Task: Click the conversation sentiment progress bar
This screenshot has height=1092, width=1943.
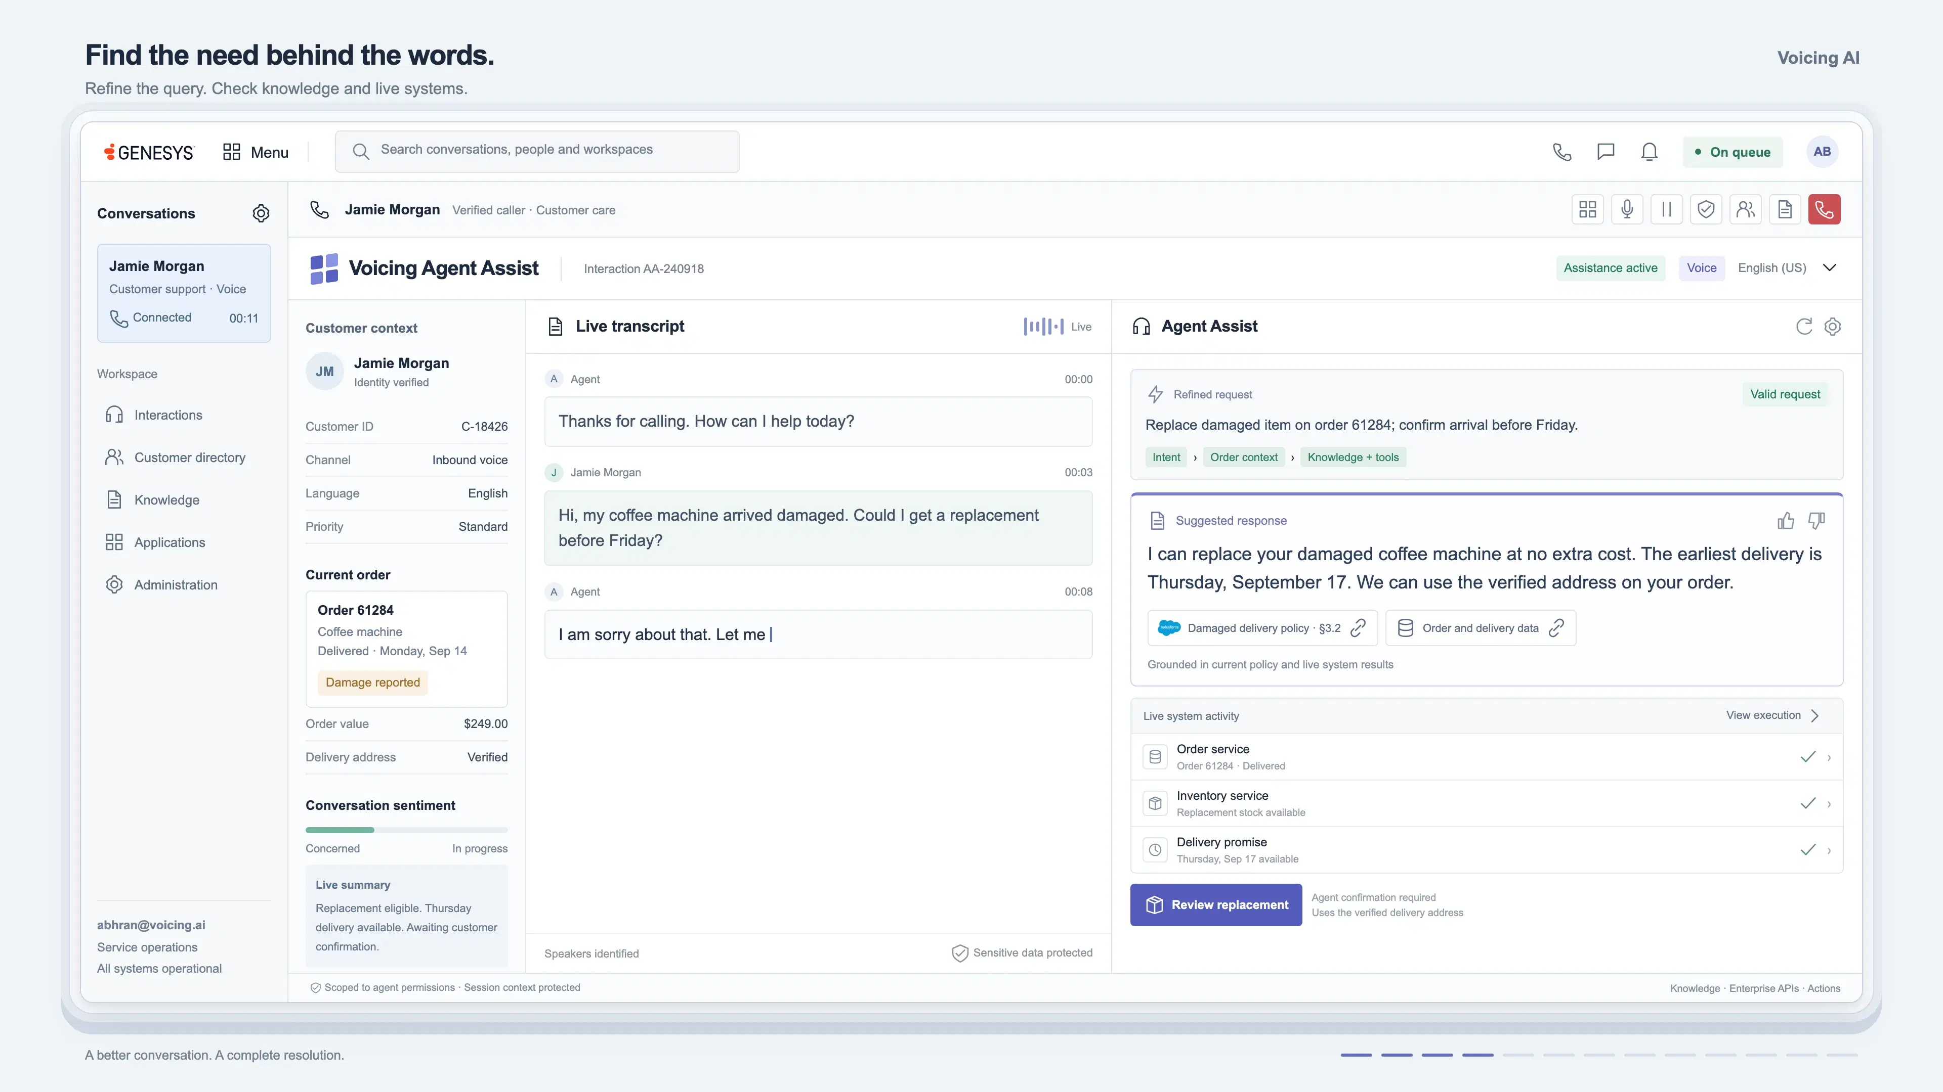Action: click(406, 830)
